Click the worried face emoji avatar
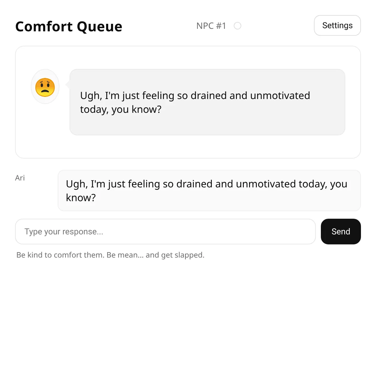 click(45, 87)
